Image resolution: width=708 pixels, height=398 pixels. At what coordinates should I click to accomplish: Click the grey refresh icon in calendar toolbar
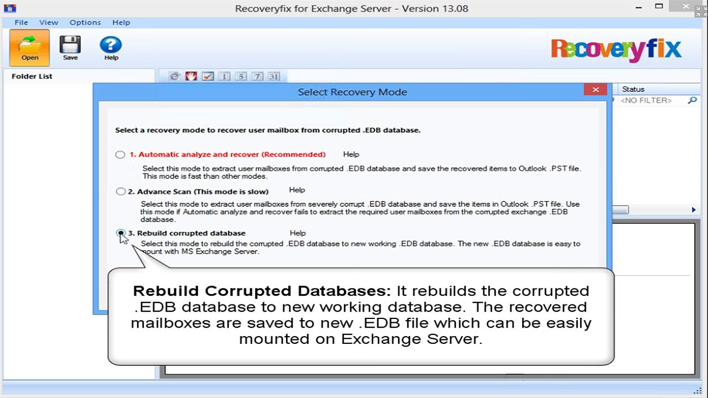tap(174, 76)
